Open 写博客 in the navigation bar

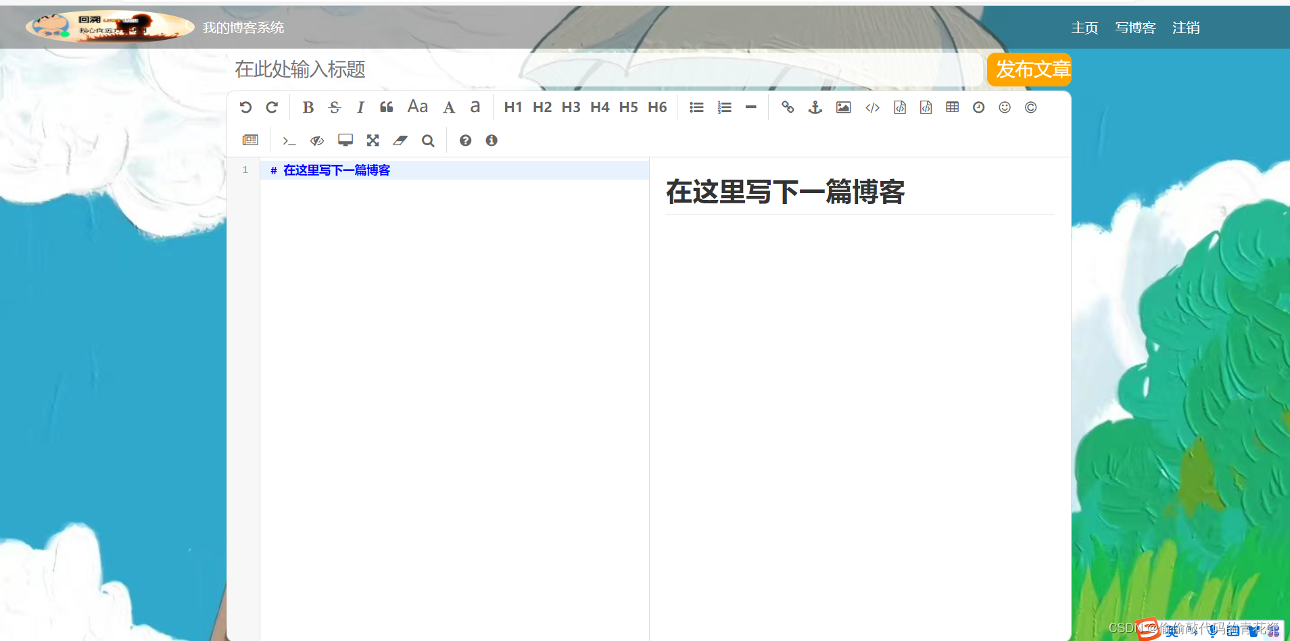pyautogui.click(x=1135, y=28)
